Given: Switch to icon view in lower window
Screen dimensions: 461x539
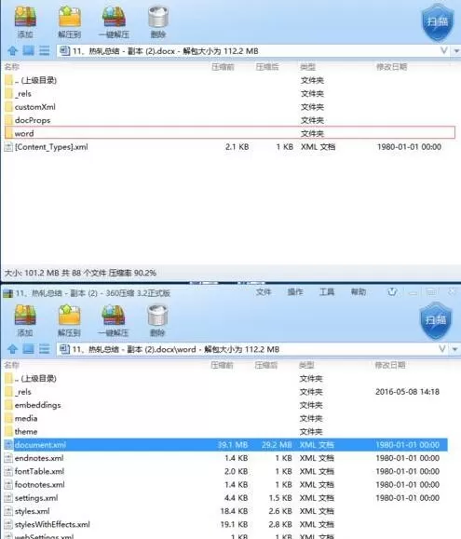Looking at the screenshot, I should (29, 349).
